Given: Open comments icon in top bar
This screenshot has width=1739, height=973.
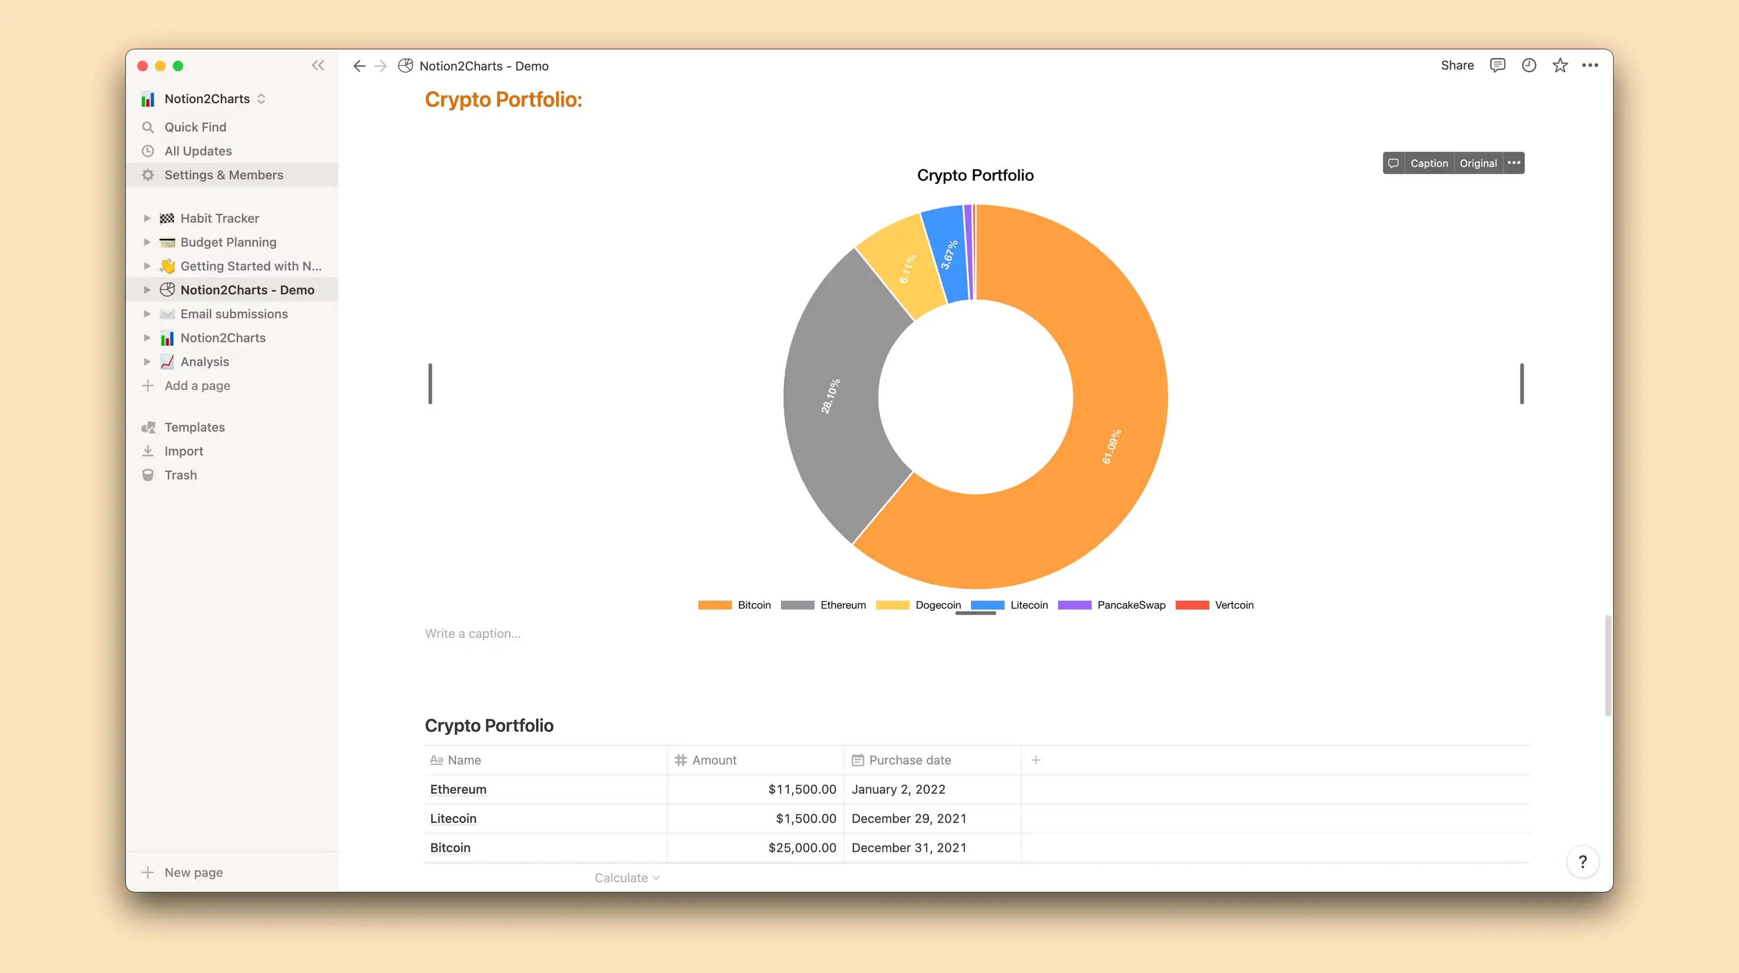Looking at the screenshot, I should coord(1497,66).
